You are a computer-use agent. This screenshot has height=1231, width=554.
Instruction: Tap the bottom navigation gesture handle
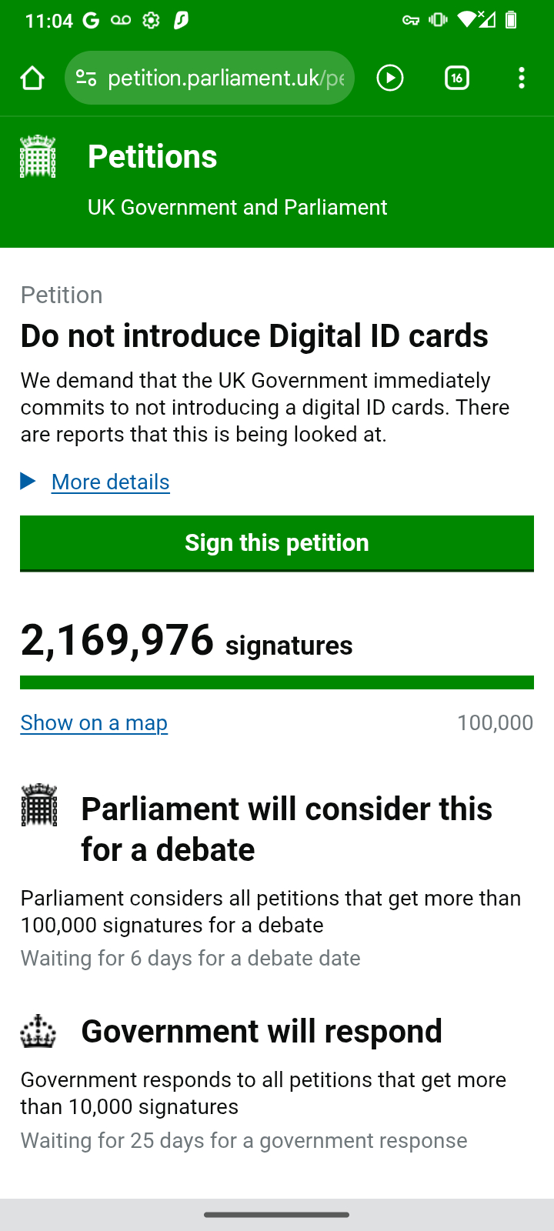click(277, 1215)
